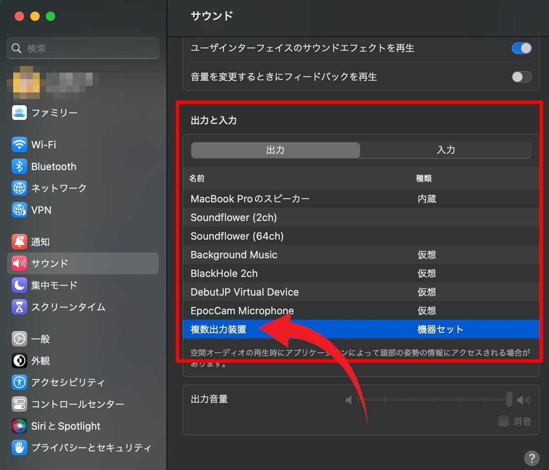549x470 pixels.
Task: Click 機器セット type cell
Action: (441, 329)
